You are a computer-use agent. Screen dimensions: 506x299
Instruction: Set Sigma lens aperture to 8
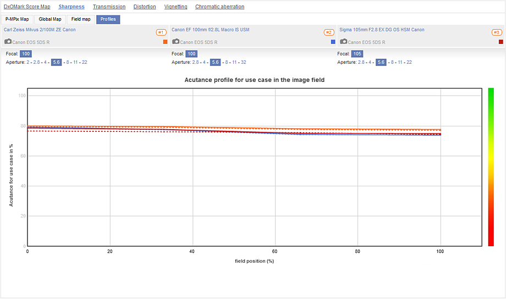point(392,62)
